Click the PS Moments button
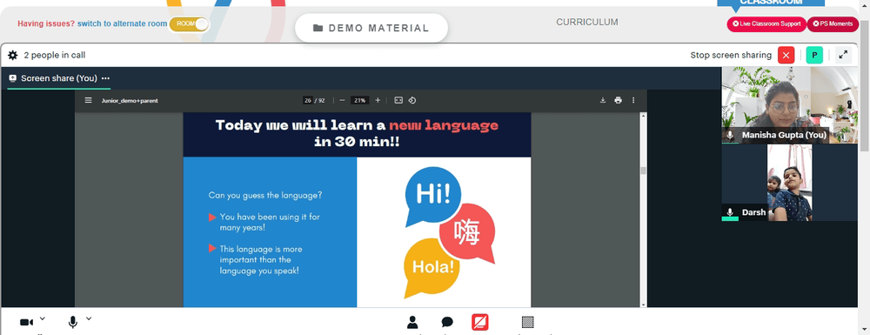 tap(833, 23)
